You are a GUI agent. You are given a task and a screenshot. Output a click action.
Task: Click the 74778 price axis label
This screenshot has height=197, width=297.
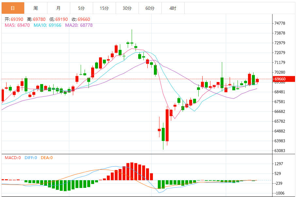point(280,23)
